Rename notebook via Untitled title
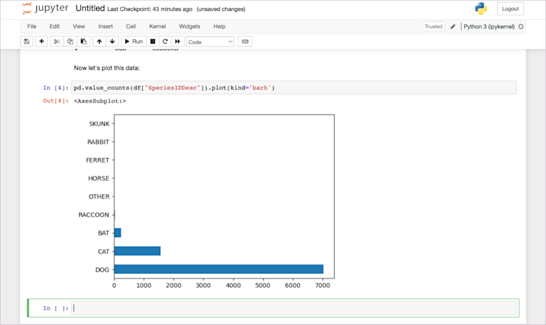 (x=90, y=8)
